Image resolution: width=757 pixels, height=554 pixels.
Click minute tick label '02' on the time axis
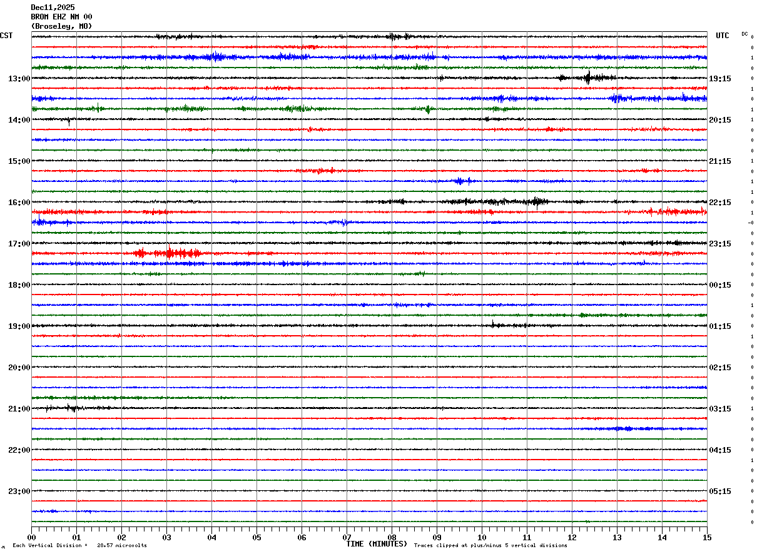[122, 537]
